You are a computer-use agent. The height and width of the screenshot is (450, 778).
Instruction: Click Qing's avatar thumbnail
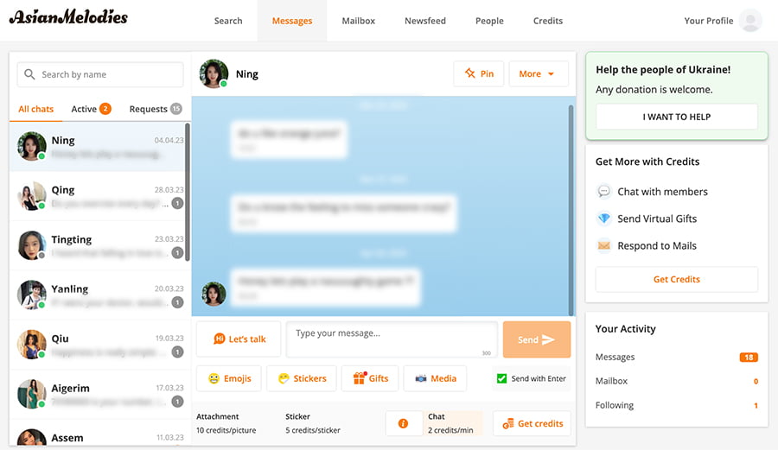[x=32, y=196]
